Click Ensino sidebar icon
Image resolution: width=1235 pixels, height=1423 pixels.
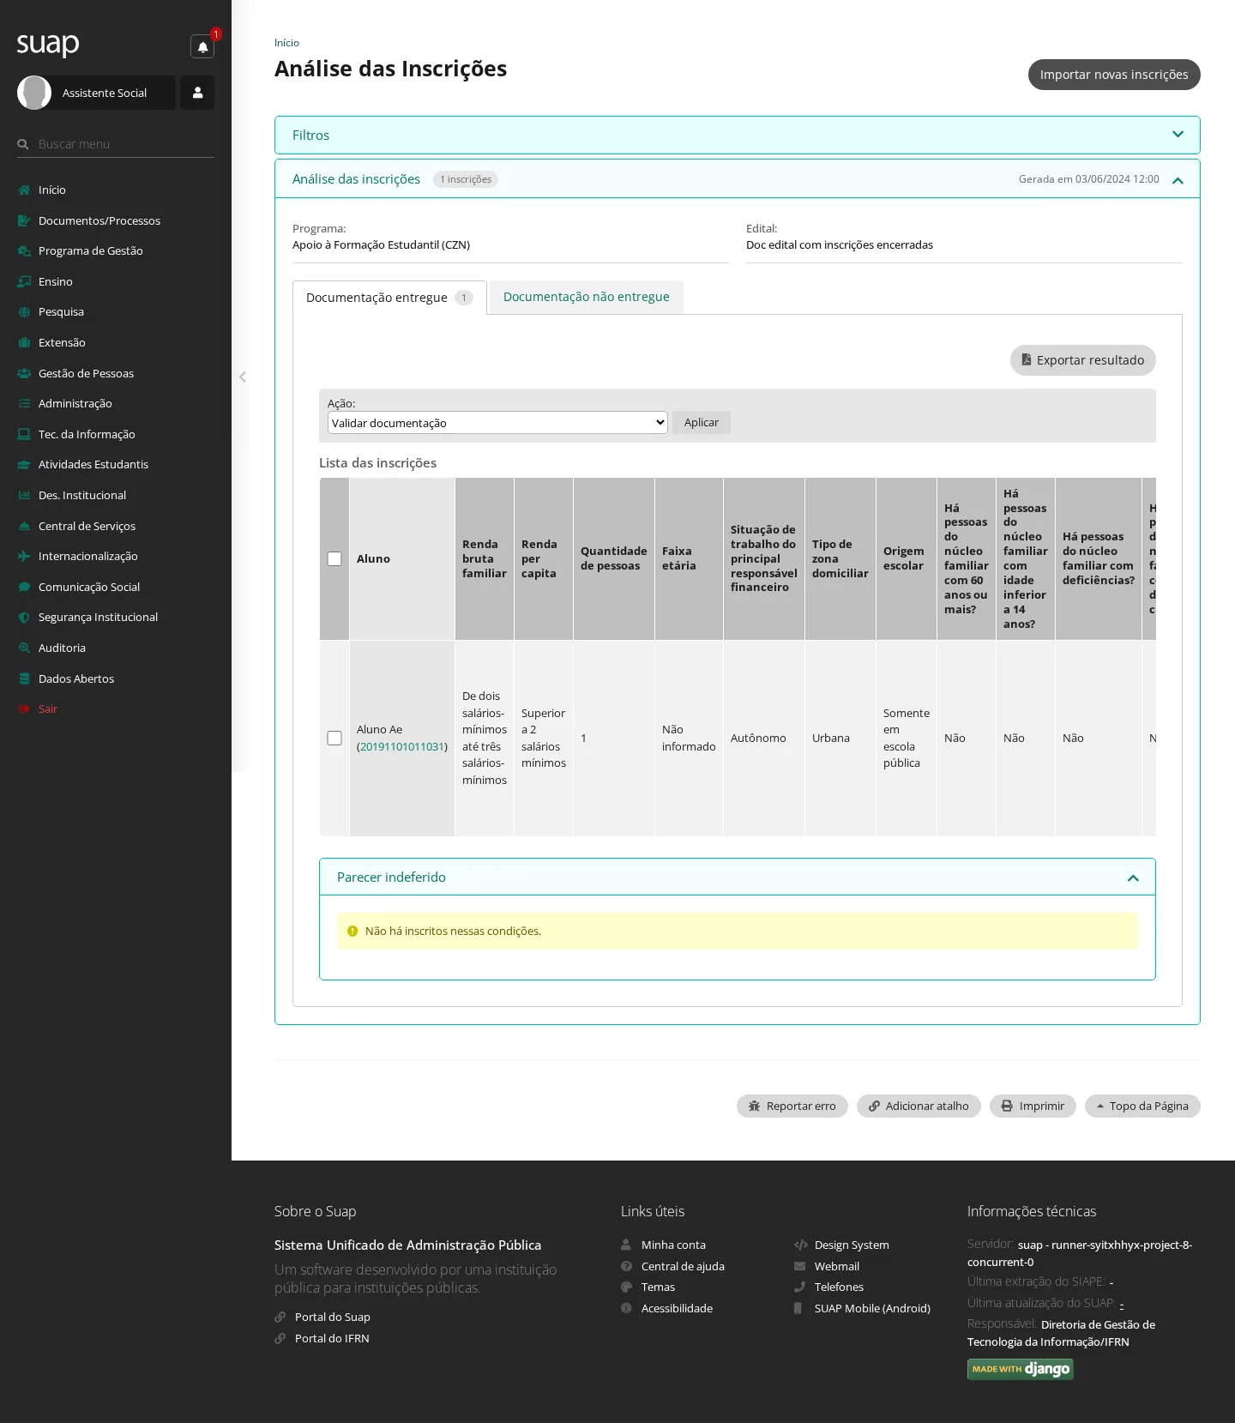[24, 281]
